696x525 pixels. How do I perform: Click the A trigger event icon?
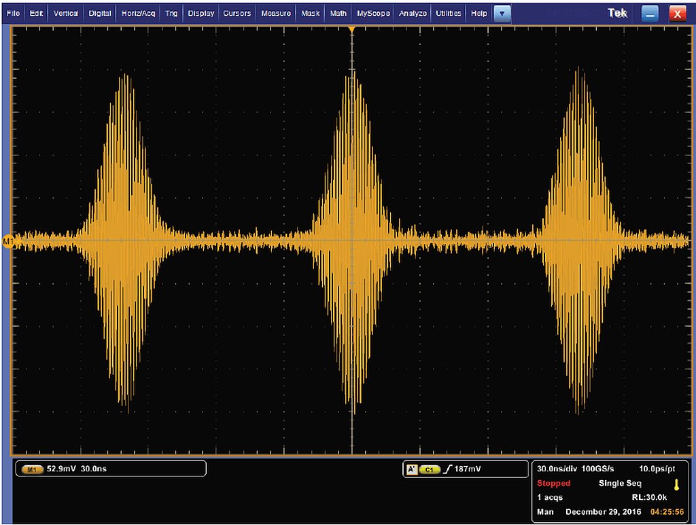pyautogui.click(x=411, y=469)
